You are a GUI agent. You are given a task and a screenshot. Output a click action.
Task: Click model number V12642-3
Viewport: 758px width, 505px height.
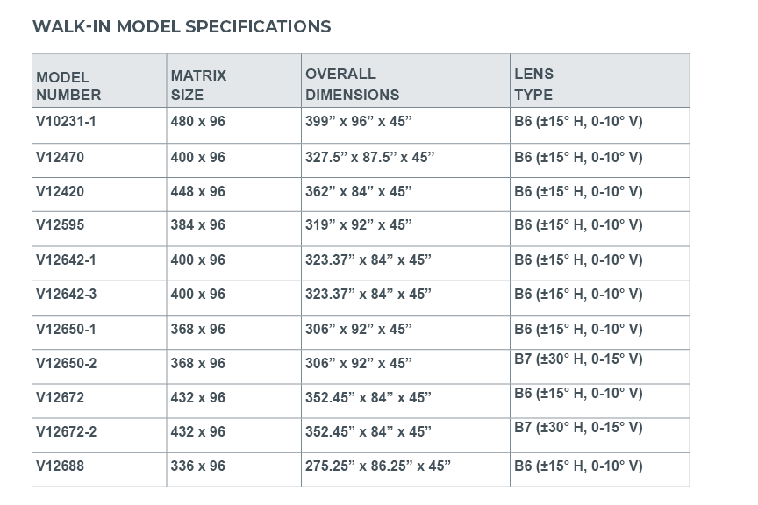66,295
